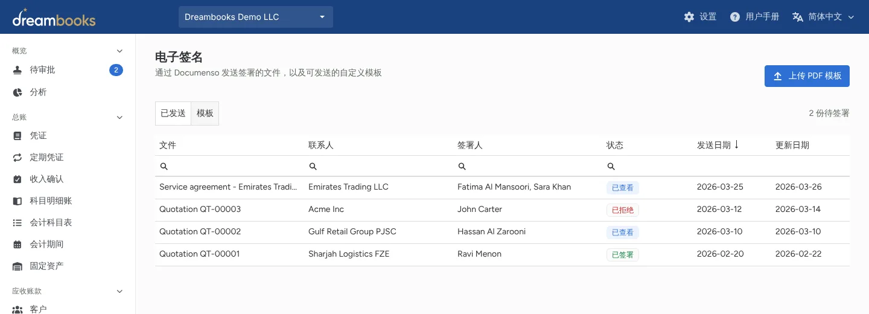Screen dimensions: 869x314
Task: Open 待审批 in the sidebar
Action: (x=68, y=70)
